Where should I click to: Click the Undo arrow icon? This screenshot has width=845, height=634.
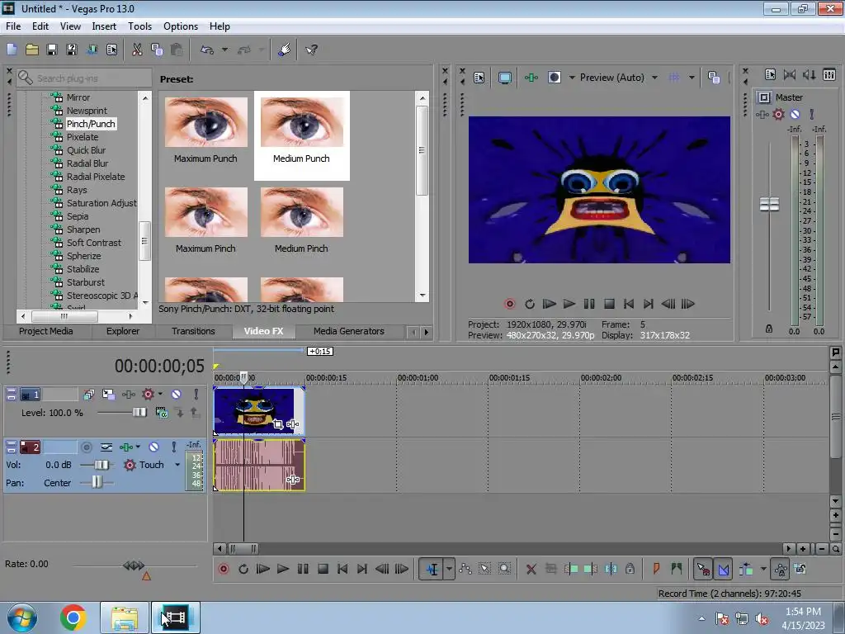pyautogui.click(x=207, y=50)
